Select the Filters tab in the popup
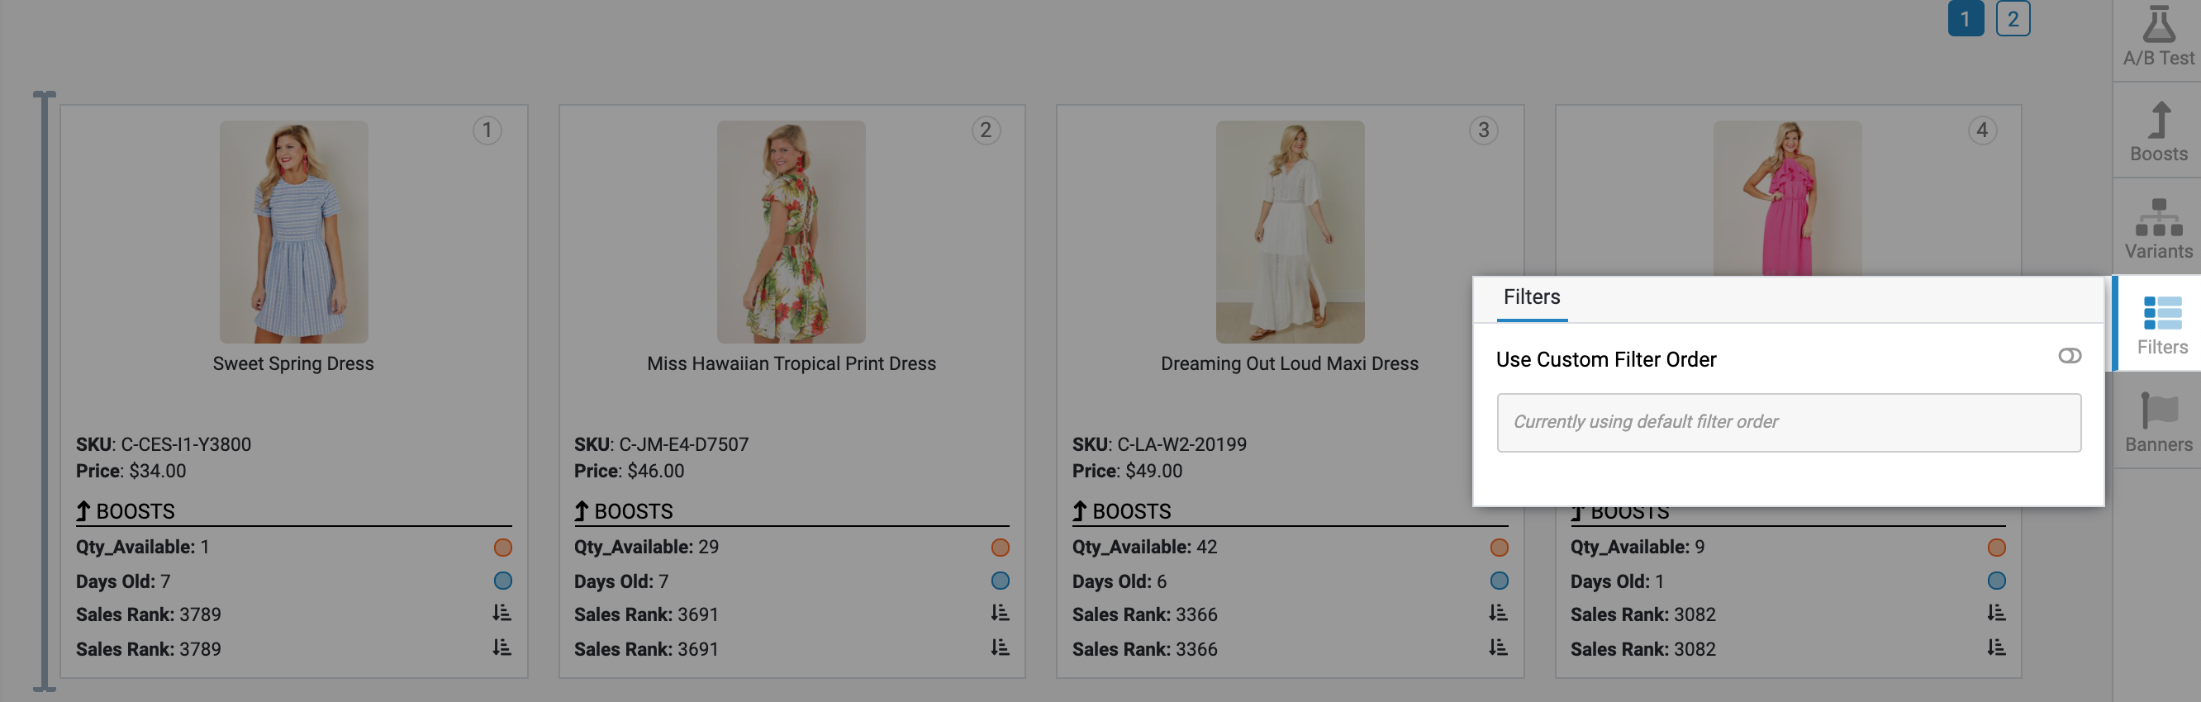Screen dimensions: 2201x702 [x=1531, y=297]
